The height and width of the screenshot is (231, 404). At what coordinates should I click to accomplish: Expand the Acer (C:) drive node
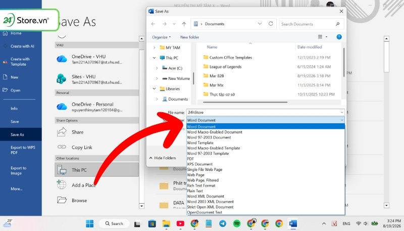pos(157,68)
